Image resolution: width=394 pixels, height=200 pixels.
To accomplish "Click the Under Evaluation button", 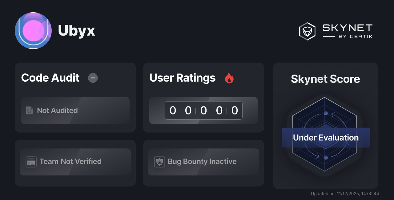I will pos(325,137).
